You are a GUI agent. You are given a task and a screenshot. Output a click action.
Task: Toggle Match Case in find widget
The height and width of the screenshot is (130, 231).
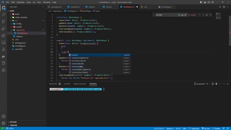click(179, 15)
